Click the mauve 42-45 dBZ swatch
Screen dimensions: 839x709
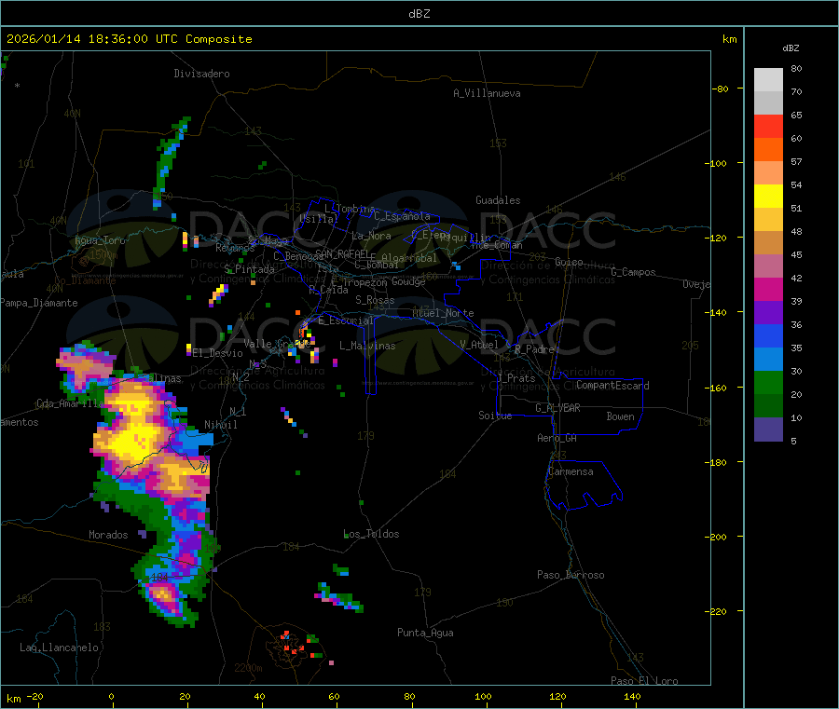click(x=768, y=266)
